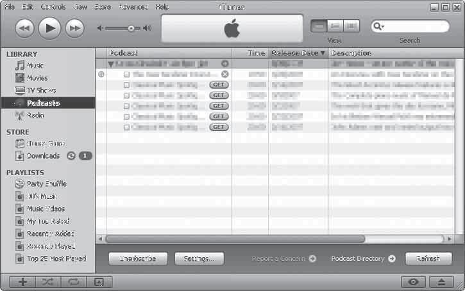The image size is (465, 291).
Task: Click the eject disc button
Action: tap(441, 282)
